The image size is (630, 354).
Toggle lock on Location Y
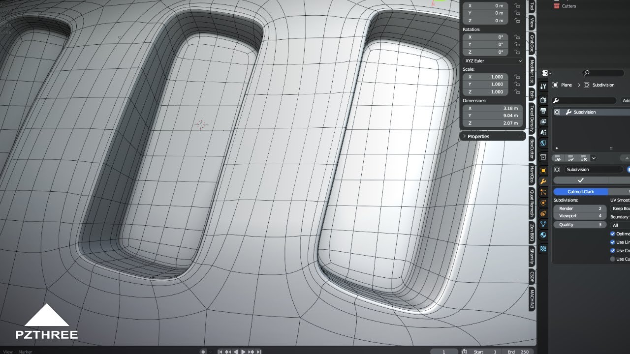coord(517,13)
